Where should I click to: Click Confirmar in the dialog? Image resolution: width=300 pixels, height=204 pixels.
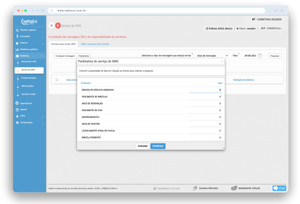(x=158, y=146)
